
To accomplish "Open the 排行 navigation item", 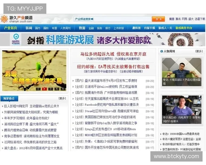I will [x=108, y=28].
